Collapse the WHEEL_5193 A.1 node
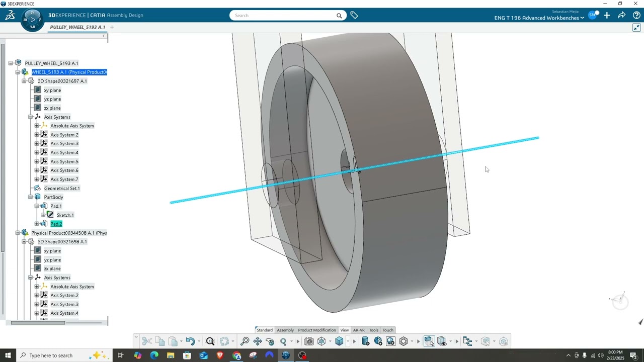Screen dimensions: 644x362 pyautogui.click(x=17, y=72)
